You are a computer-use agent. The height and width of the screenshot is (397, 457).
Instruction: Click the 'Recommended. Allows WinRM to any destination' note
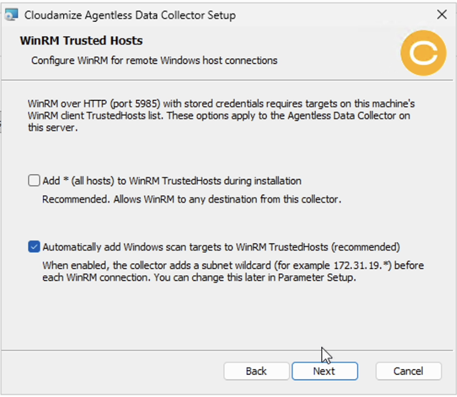(192, 200)
